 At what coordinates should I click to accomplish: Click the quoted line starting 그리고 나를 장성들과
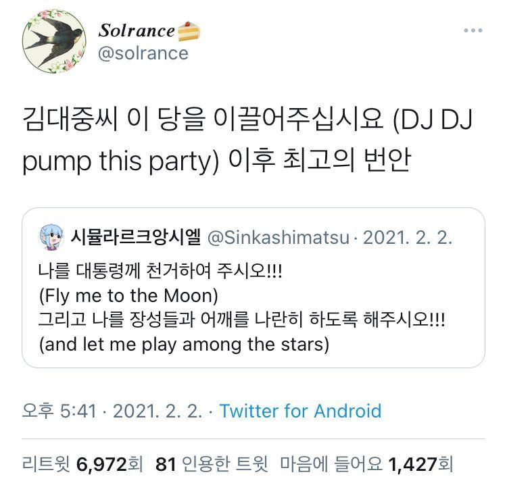[242, 320]
